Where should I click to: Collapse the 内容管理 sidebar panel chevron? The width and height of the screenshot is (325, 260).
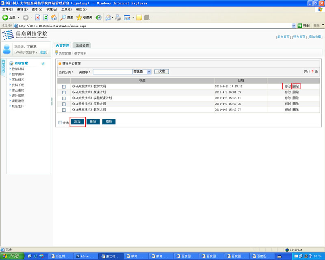43,63
